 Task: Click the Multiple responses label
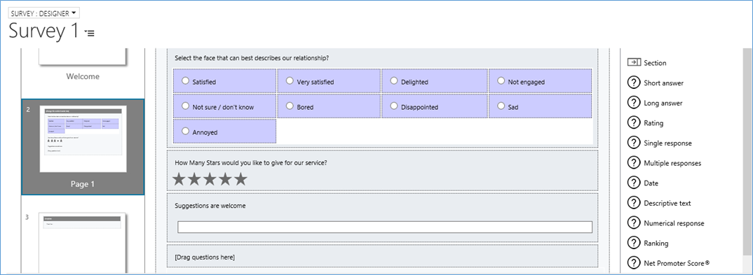coord(672,163)
